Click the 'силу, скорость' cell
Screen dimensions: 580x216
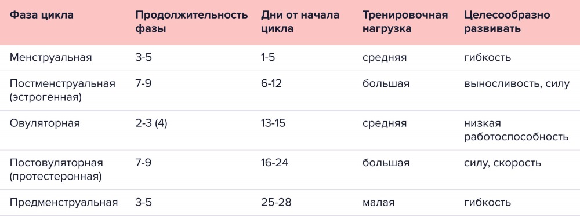click(x=502, y=163)
